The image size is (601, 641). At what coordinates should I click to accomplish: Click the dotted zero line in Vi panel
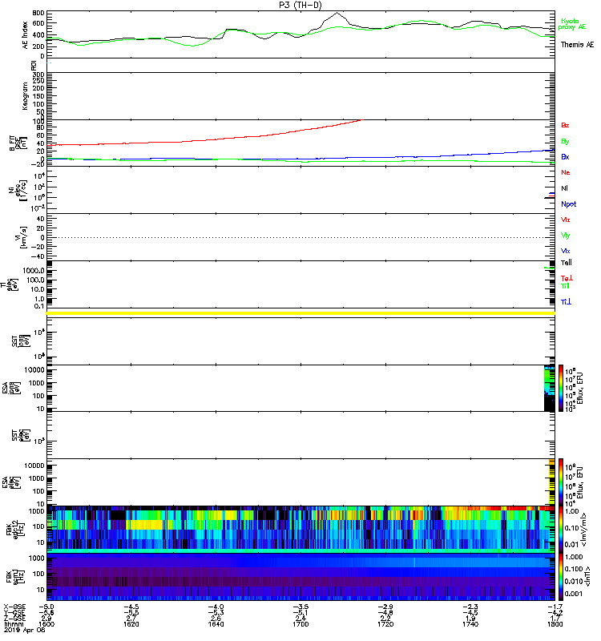[x=300, y=237]
